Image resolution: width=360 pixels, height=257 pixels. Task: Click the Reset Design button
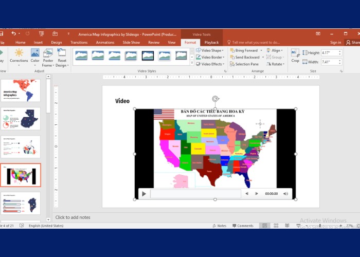[x=62, y=58]
